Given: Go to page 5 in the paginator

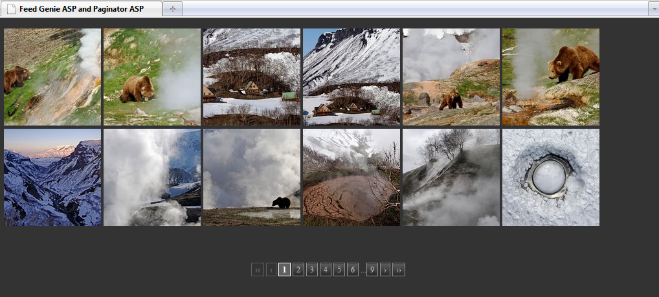Looking at the screenshot, I should pos(339,270).
